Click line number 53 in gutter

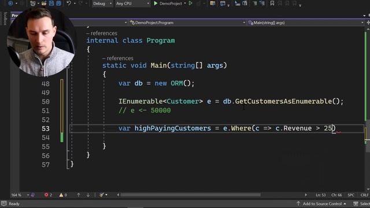click(46, 128)
